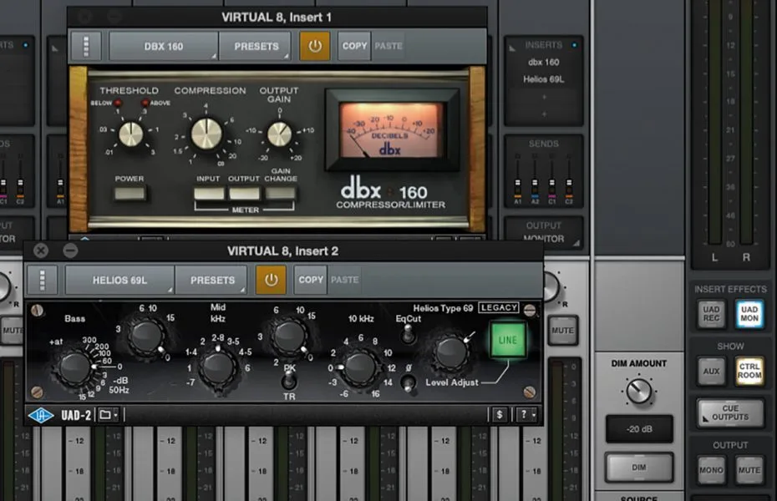The height and width of the screenshot is (501, 777).
Task: Click the dbx 160 Threshold knob
Action: point(131,134)
